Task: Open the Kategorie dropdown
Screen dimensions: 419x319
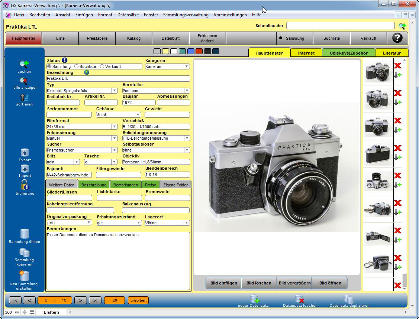Action: click(x=187, y=66)
